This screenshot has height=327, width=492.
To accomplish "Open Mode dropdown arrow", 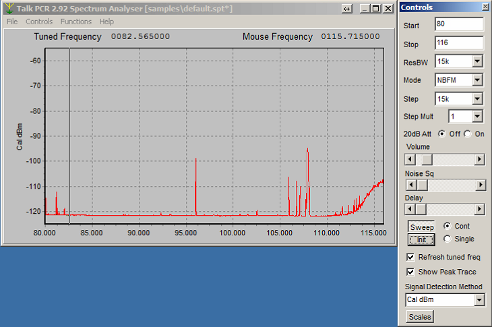I will click(477, 80).
